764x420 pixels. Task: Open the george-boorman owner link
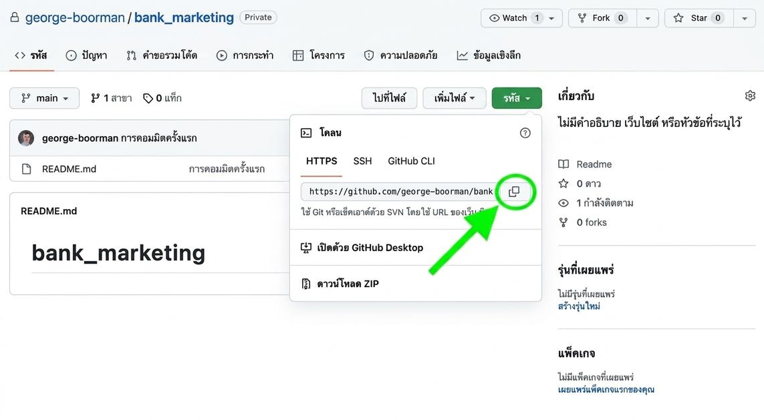click(75, 17)
